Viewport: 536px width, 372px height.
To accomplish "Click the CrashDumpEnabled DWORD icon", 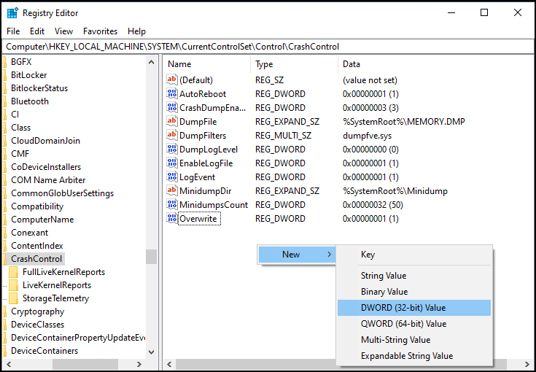I will (x=172, y=108).
